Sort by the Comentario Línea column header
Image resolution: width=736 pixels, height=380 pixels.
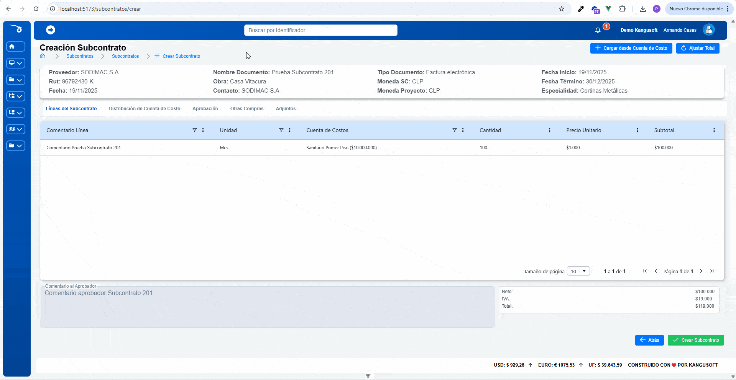67,130
